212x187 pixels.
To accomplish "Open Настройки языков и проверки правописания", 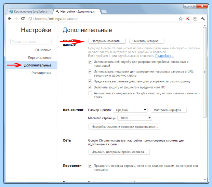I will point(125,127).
